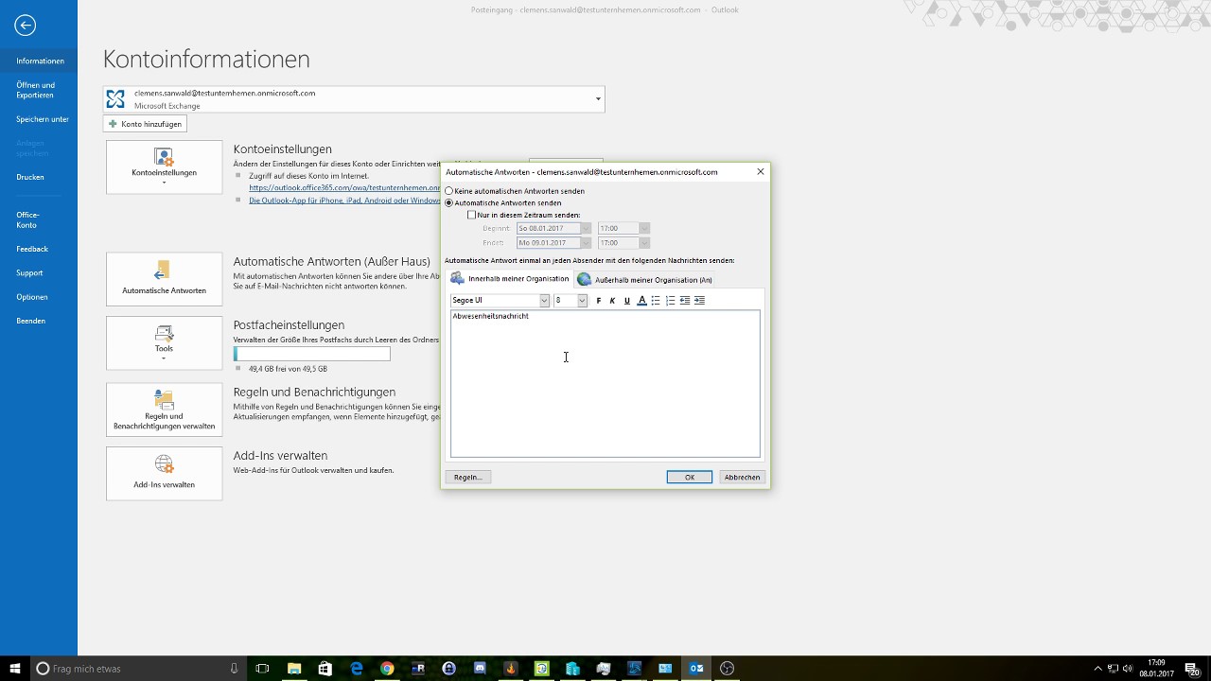The height and width of the screenshot is (681, 1211).
Task: Open the font color picker (A)
Action: point(641,301)
